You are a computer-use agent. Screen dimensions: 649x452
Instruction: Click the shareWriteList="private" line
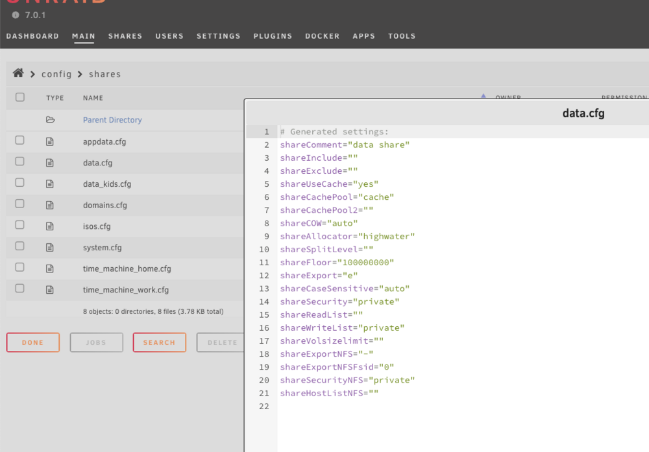(342, 327)
